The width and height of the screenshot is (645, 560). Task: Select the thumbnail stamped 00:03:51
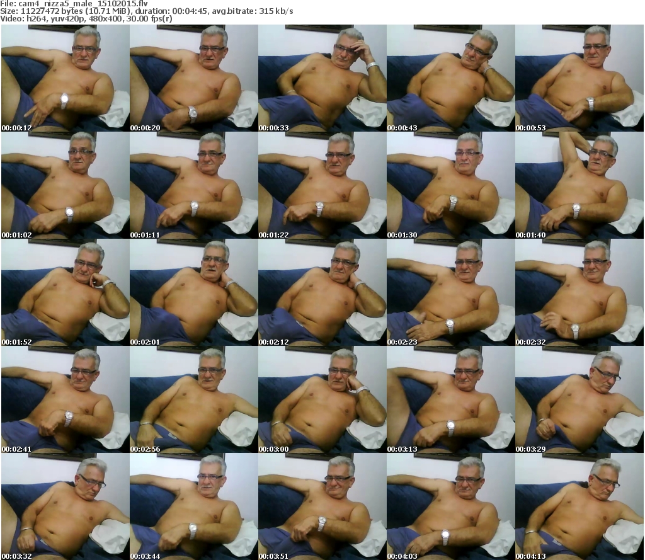click(x=322, y=506)
